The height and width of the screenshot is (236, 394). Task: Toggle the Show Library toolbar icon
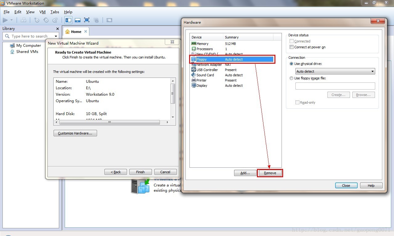[x=68, y=20]
